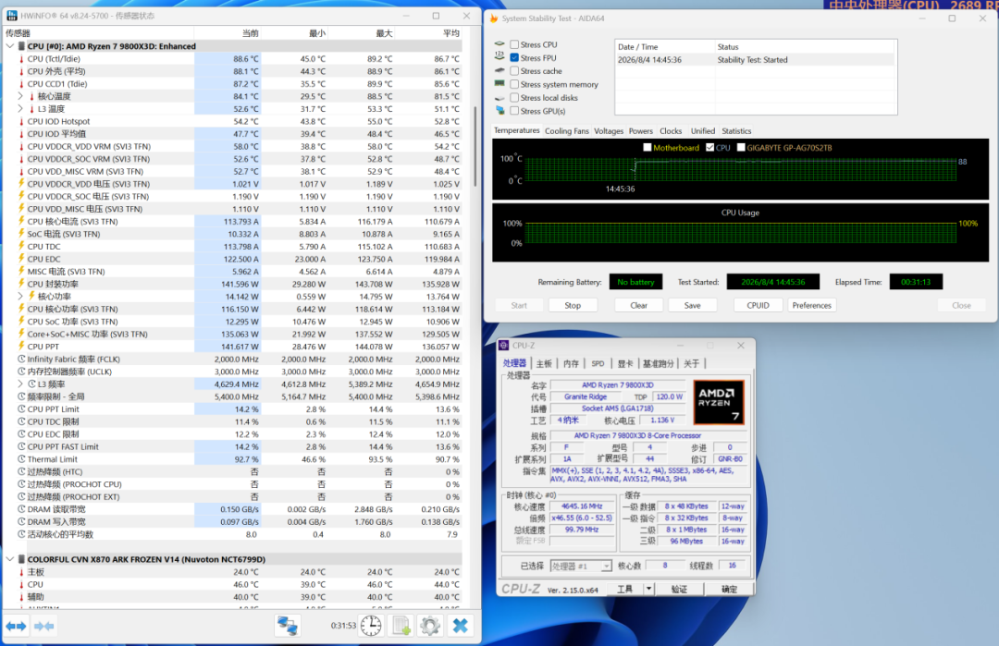This screenshot has width=999, height=646.
Task: Click the 当前 column header in HWiNFO
Action: point(227,33)
